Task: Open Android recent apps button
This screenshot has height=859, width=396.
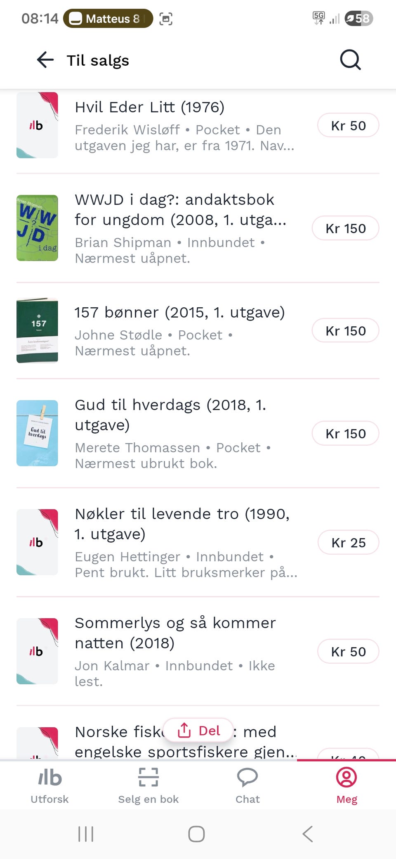Action: (x=86, y=834)
